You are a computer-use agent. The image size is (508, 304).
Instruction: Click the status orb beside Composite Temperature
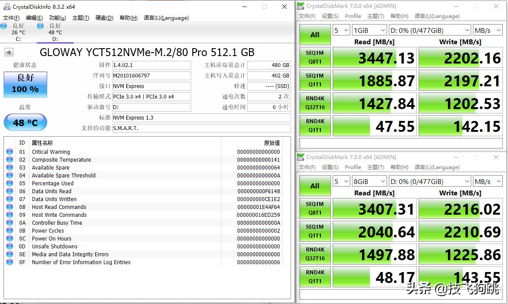(10, 160)
